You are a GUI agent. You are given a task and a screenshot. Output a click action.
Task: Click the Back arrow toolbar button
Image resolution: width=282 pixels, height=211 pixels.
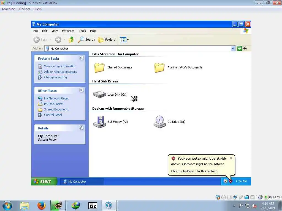40,40
